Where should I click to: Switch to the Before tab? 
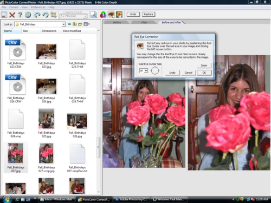117,22
